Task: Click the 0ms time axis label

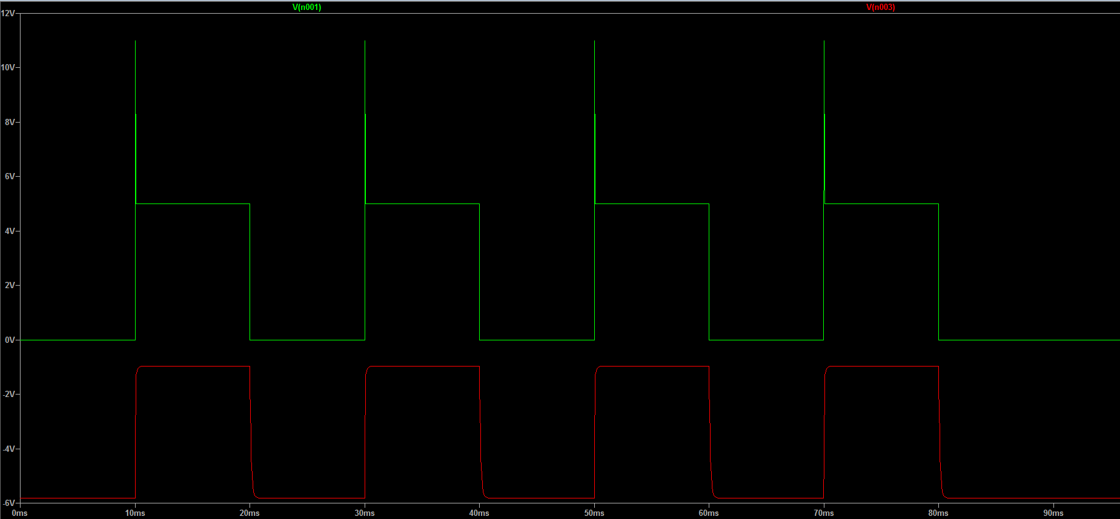Action: 20,513
